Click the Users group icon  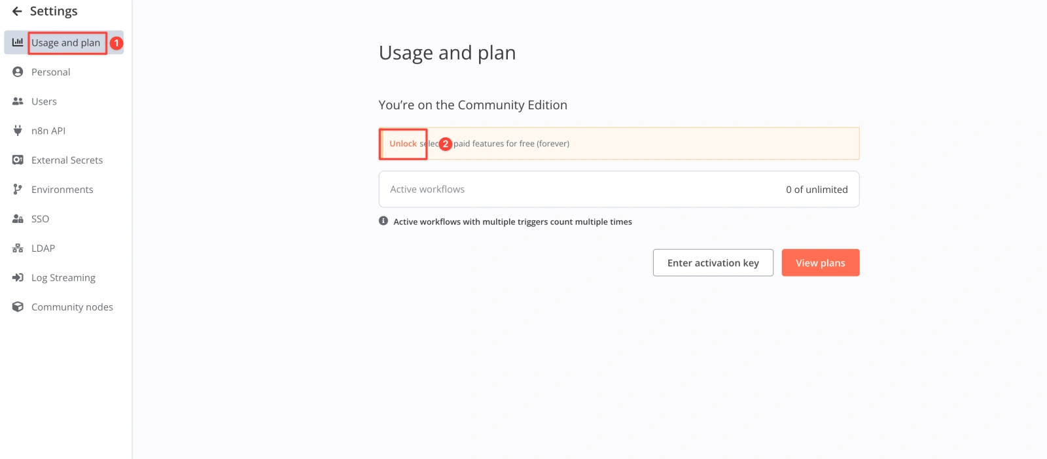pyautogui.click(x=18, y=101)
